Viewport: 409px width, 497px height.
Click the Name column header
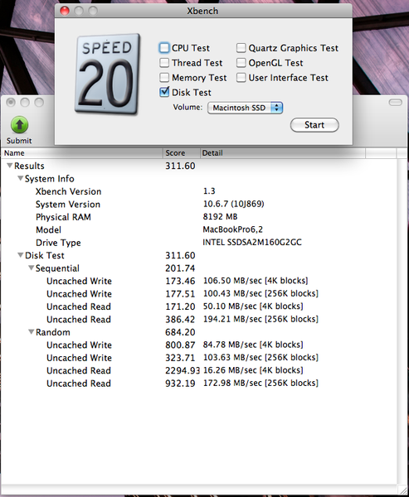[x=82, y=153]
